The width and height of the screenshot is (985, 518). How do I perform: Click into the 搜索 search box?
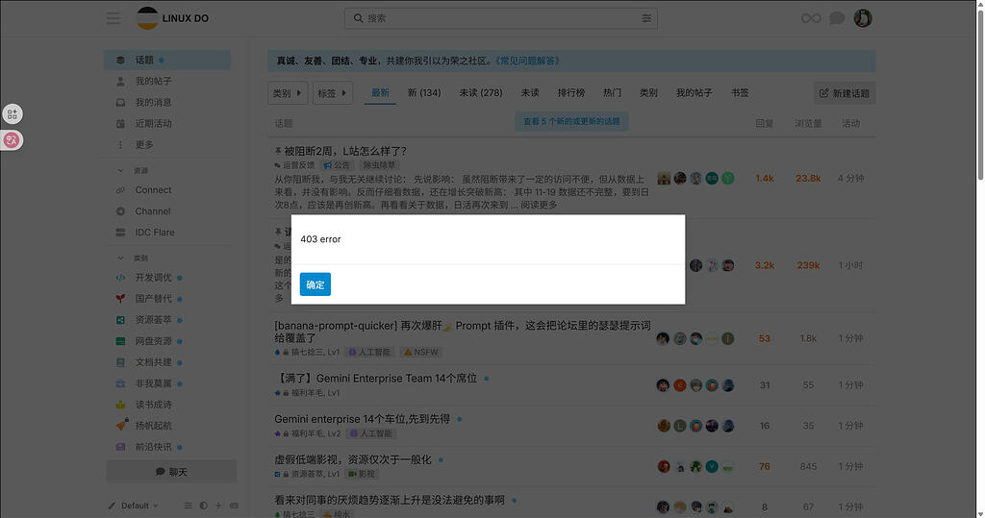(499, 18)
